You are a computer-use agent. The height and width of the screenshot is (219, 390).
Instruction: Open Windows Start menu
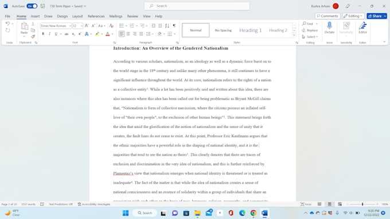click(x=126, y=213)
